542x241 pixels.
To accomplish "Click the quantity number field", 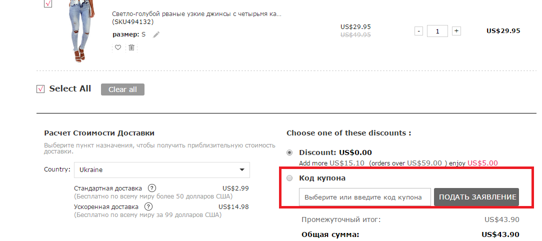I will [x=437, y=31].
